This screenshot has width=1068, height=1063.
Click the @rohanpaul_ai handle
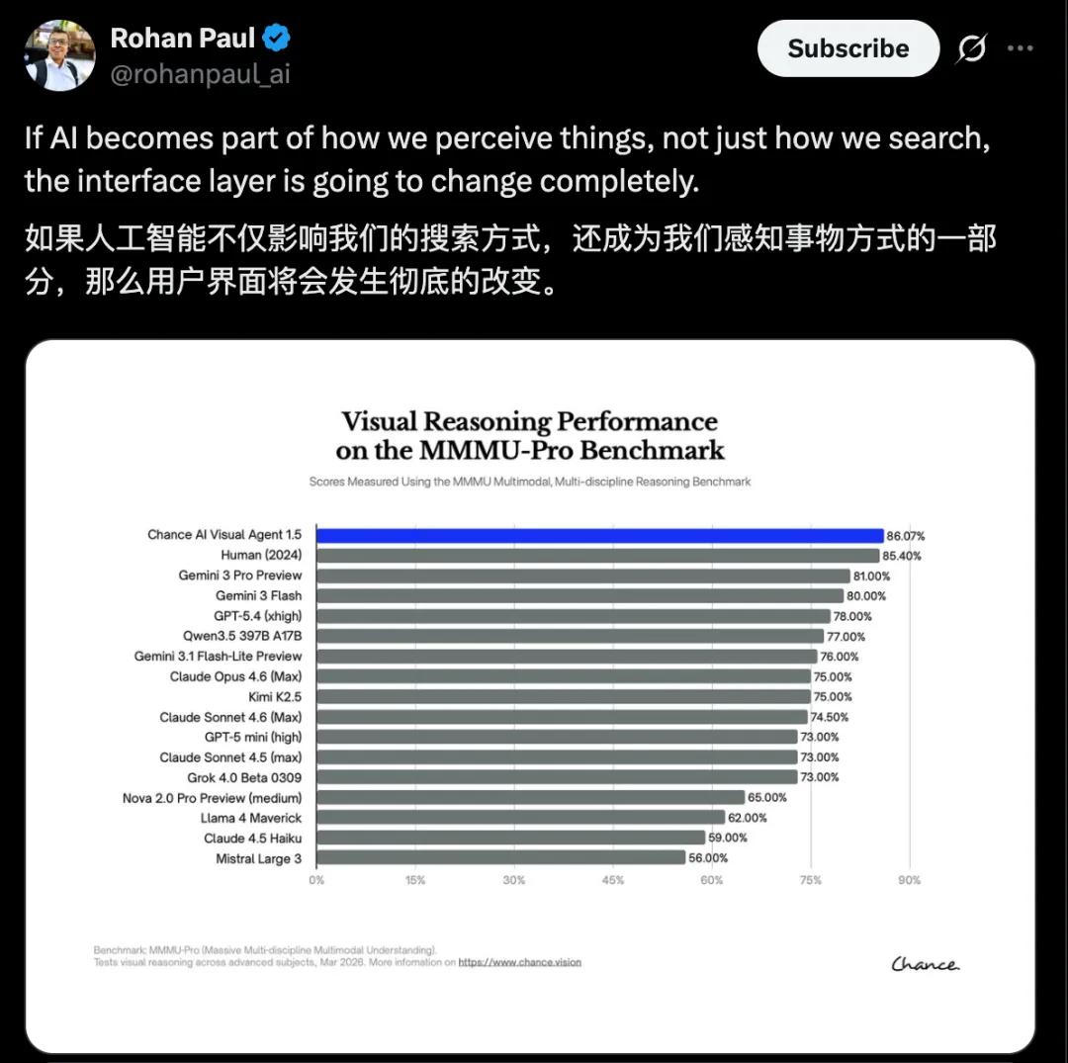(200, 75)
